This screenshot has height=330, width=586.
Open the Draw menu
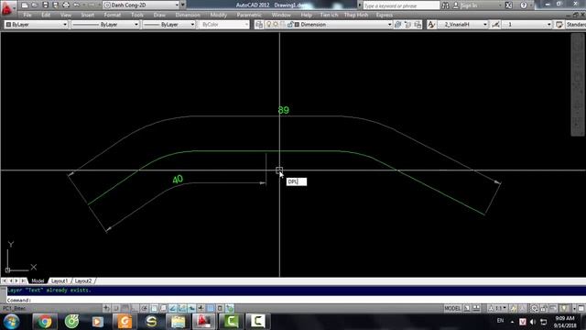point(159,15)
